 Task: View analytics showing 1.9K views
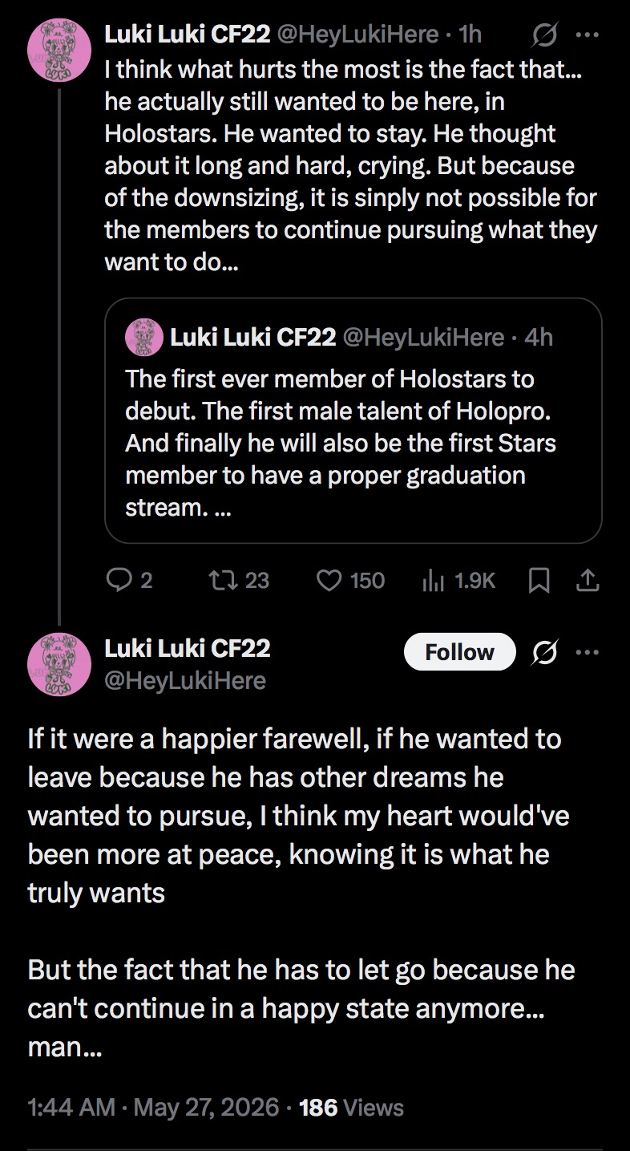coord(458,580)
